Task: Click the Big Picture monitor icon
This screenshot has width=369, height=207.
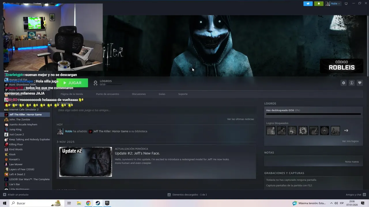Action: pos(346,3)
